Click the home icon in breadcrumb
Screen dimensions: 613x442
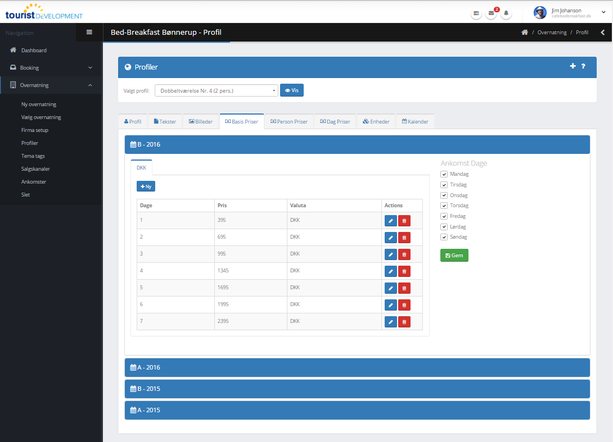pos(524,33)
